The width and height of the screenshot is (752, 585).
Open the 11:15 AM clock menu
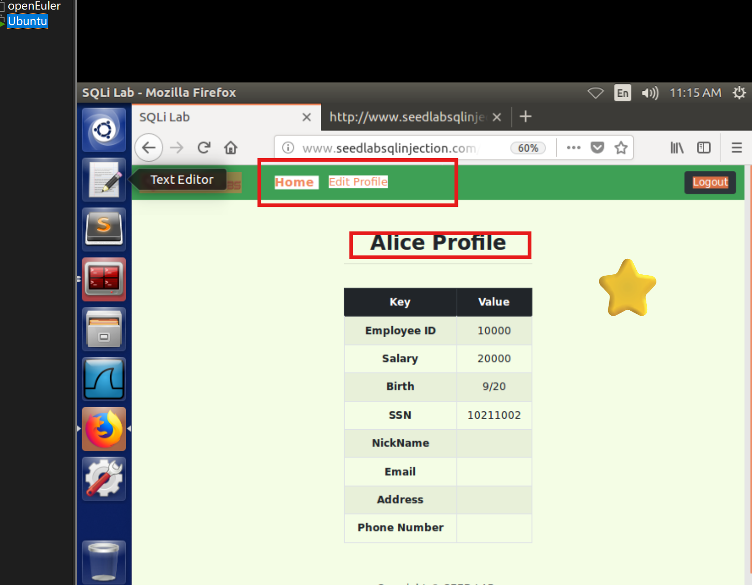pos(696,93)
